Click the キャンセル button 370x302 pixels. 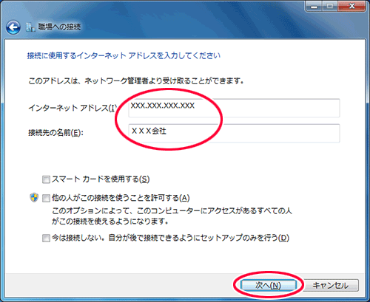click(331, 286)
